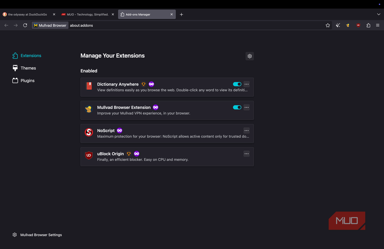The height and width of the screenshot is (249, 384).
Task: Click the NoScript extension icon
Action: tap(89, 132)
